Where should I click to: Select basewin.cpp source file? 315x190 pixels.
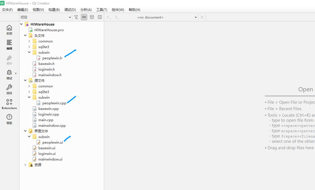pos(49,109)
